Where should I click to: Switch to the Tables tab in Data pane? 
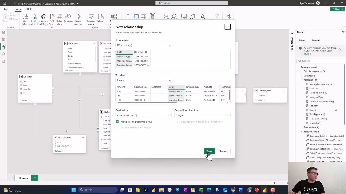coord(302,40)
